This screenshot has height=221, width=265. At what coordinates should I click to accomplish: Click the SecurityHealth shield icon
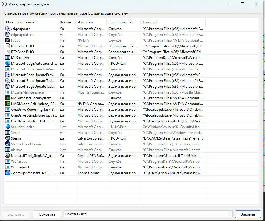[8, 127]
